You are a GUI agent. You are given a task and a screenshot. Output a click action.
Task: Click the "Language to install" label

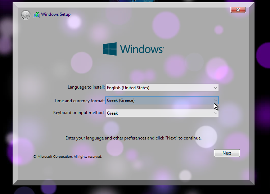[86, 87]
